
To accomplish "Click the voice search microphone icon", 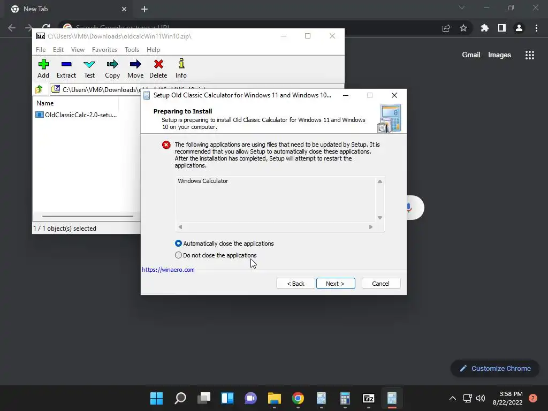I will coord(408,208).
